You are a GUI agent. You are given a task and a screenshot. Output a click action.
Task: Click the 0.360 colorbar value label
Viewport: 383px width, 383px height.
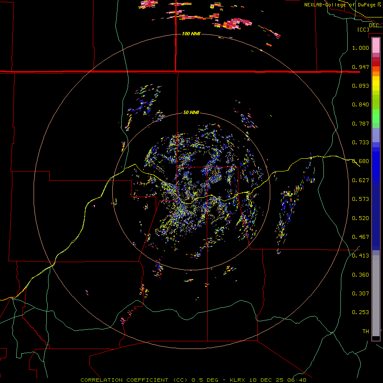tap(360, 275)
